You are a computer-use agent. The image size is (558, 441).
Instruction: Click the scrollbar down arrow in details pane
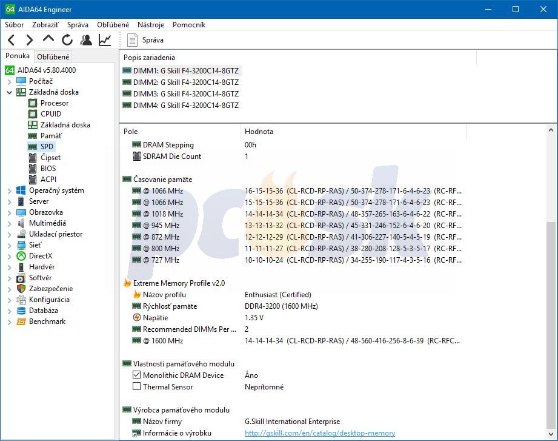[551, 434]
